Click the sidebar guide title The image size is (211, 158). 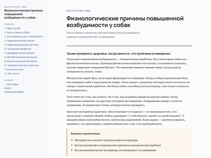23,14
